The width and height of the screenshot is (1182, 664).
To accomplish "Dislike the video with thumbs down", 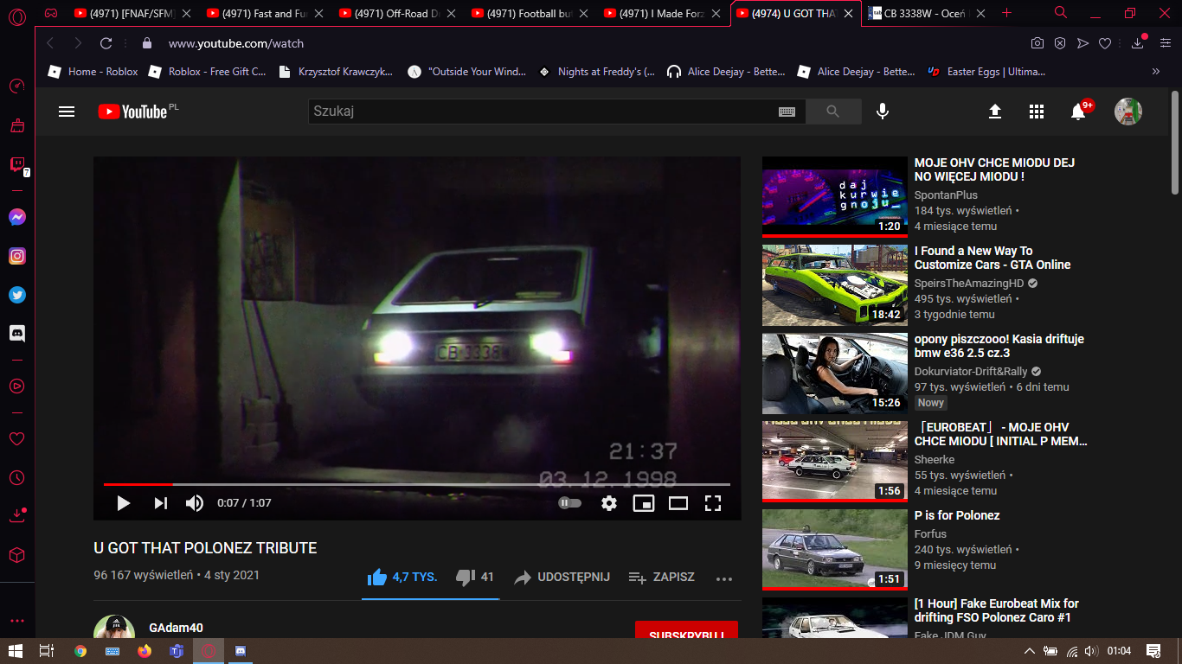I will [466, 578].
